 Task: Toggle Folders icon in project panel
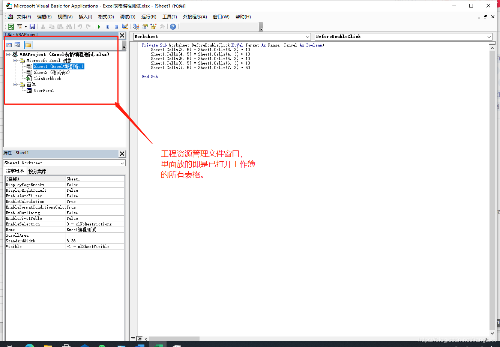pyautogui.click(x=29, y=45)
